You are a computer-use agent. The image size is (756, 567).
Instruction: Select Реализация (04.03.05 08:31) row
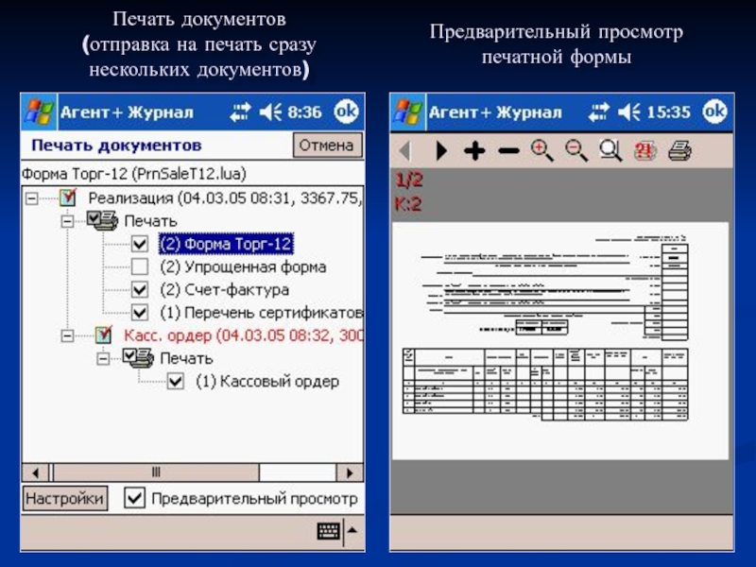[225, 198]
